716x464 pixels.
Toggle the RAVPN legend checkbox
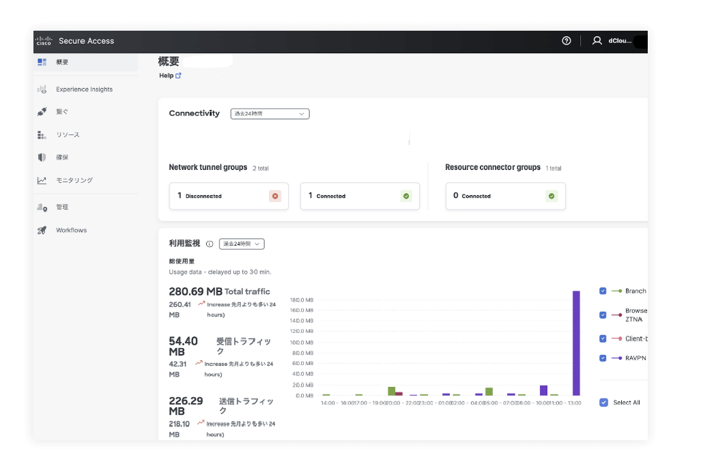pyautogui.click(x=603, y=358)
